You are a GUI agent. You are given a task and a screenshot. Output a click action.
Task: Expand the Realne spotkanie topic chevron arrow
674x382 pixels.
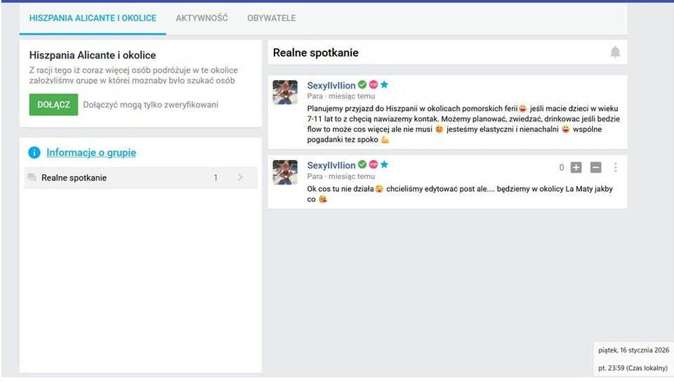[x=240, y=178]
